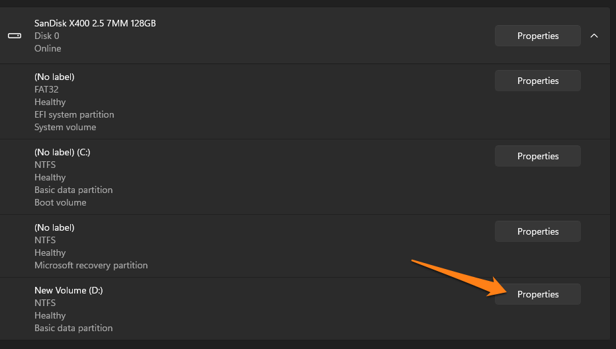Viewport: 616px width, 349px height.
Task: Click the Disk 0 label
Action: pos(47,36)
